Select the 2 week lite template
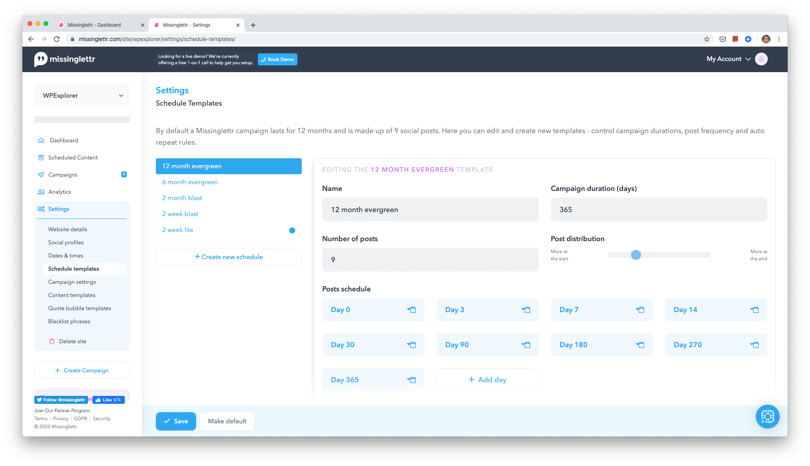810x466 pixels. click(x=178, y=230)
